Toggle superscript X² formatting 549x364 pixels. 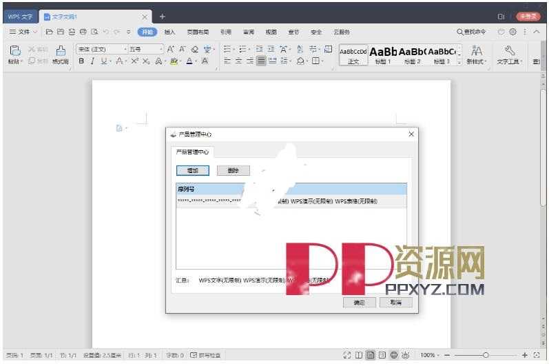[135, 61]
